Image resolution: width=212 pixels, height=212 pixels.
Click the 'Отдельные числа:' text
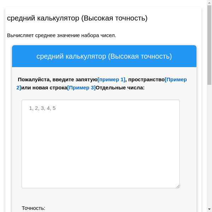(x=120, y=88)
